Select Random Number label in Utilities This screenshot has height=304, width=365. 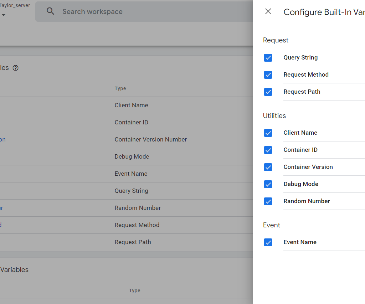coord(307,201)
